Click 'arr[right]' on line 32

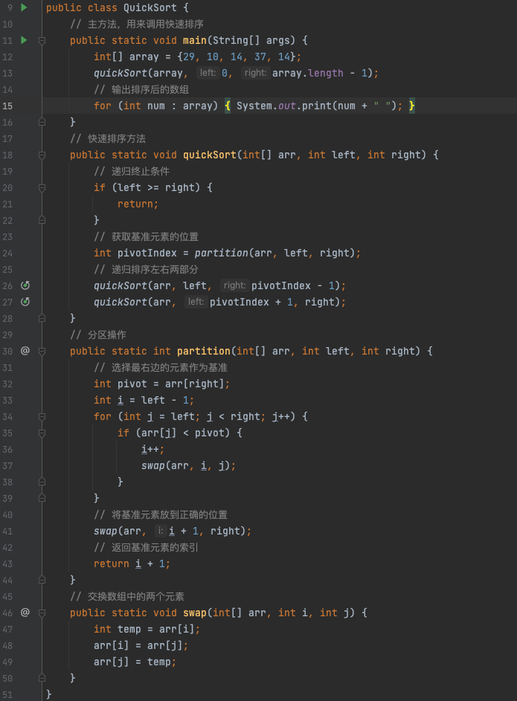195,384
